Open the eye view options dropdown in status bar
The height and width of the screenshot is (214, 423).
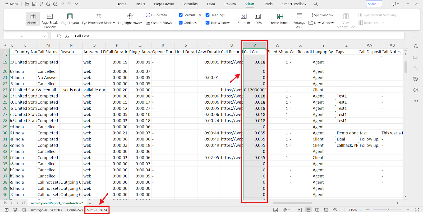[337, 210]
